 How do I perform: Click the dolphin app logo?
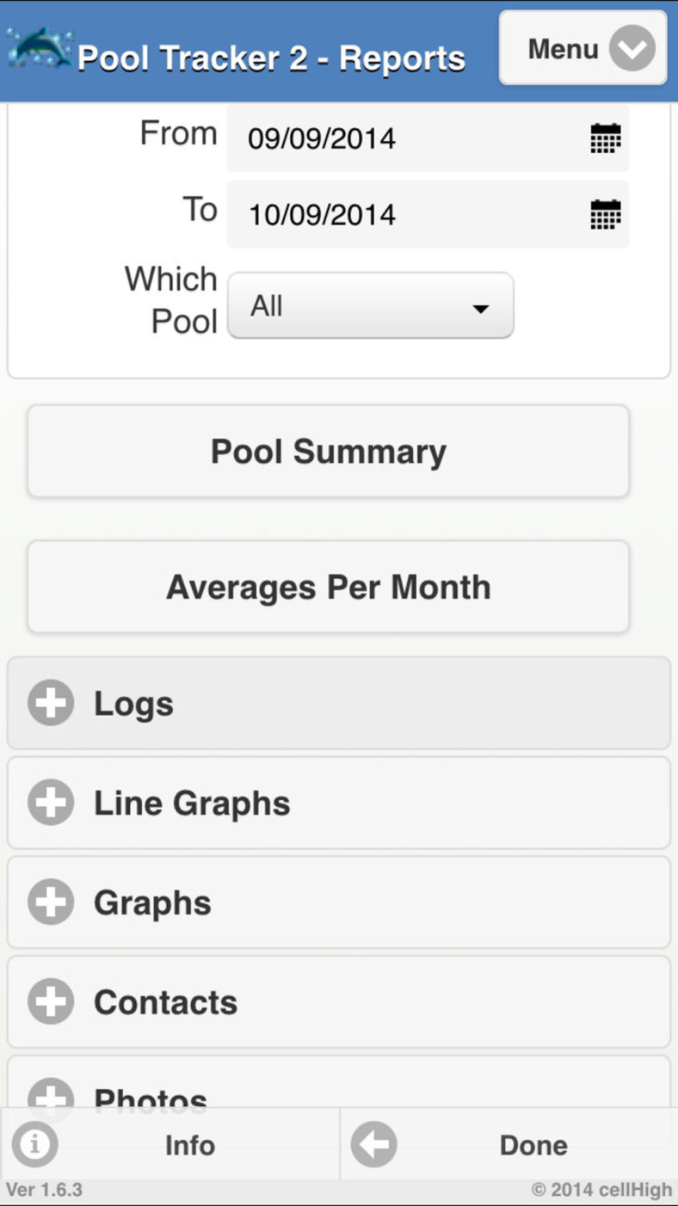[39, 49]
